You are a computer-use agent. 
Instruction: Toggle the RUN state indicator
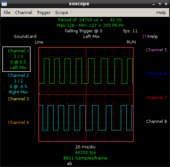click(x=131, y=42)
